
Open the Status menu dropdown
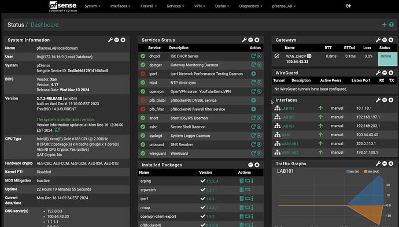tap(222, 6)
